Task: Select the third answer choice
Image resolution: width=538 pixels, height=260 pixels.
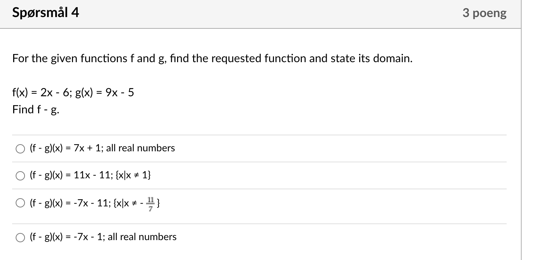Action: (x=20, y=203)
